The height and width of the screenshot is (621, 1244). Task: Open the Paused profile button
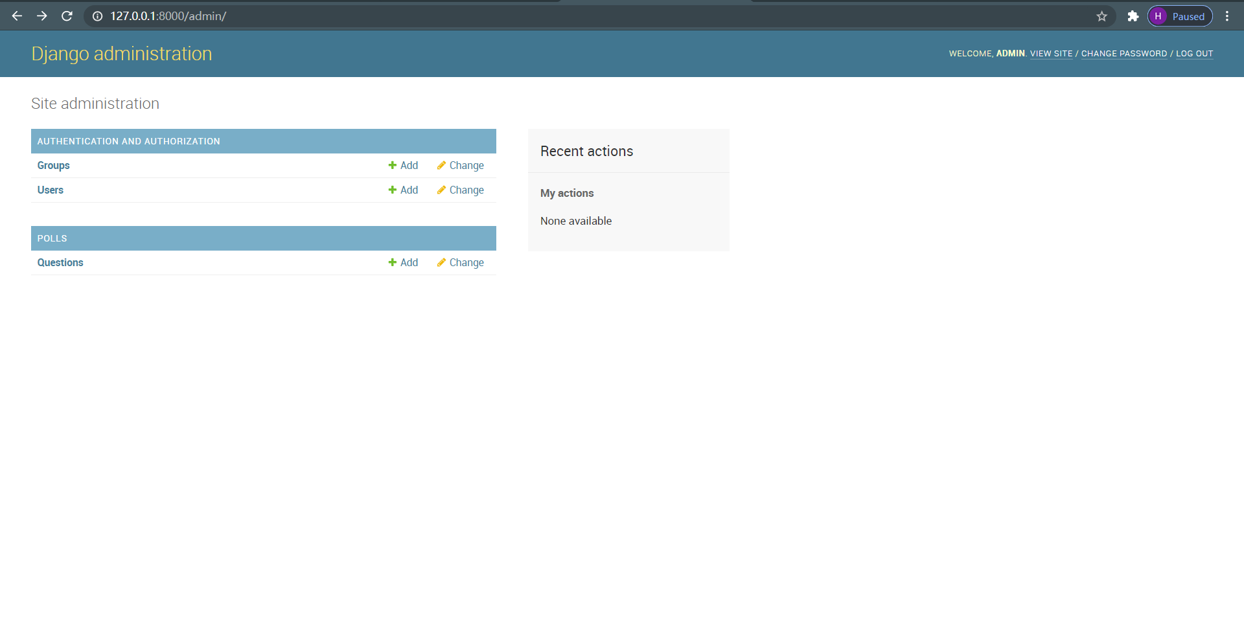pyautogui.click(x=1180, y=16)
